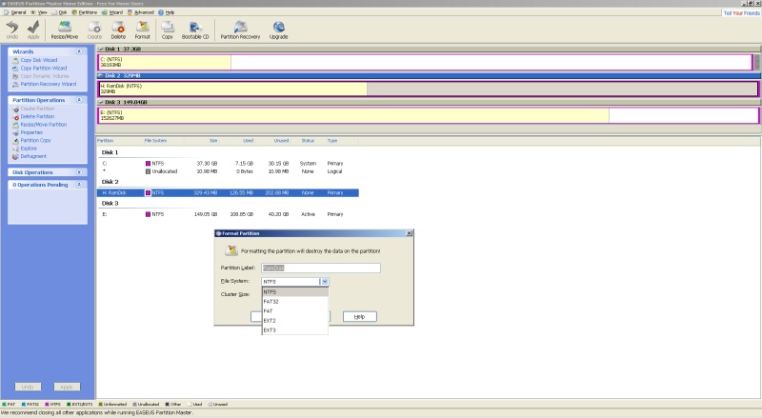Viewport: 762px width, 418px height.
Task: Choose FAT32 in the file system list
Action: click(295, 302)
